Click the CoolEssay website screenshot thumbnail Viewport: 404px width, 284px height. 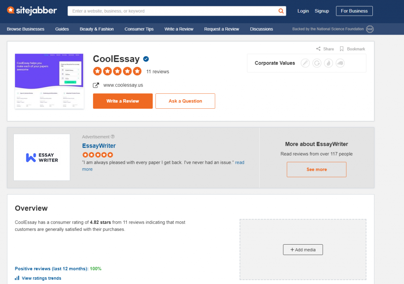coord(49,81)
